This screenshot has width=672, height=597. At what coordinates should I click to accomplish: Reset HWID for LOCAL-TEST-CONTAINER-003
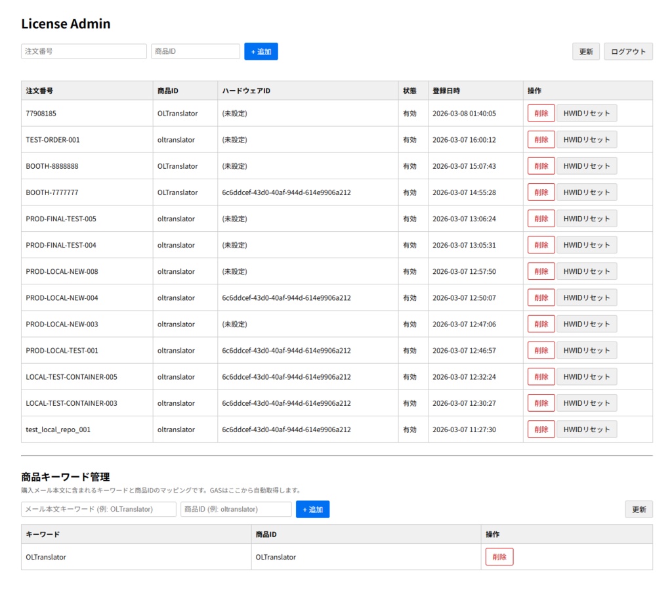[587, 403]
